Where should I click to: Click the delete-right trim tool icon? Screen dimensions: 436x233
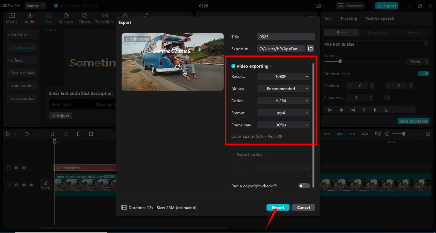(78, 134)
